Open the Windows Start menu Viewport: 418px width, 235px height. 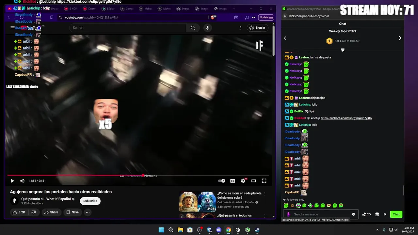click(161, 230)
